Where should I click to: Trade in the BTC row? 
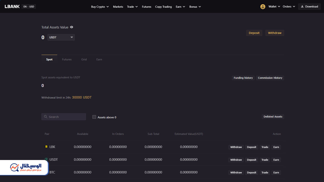265,173
